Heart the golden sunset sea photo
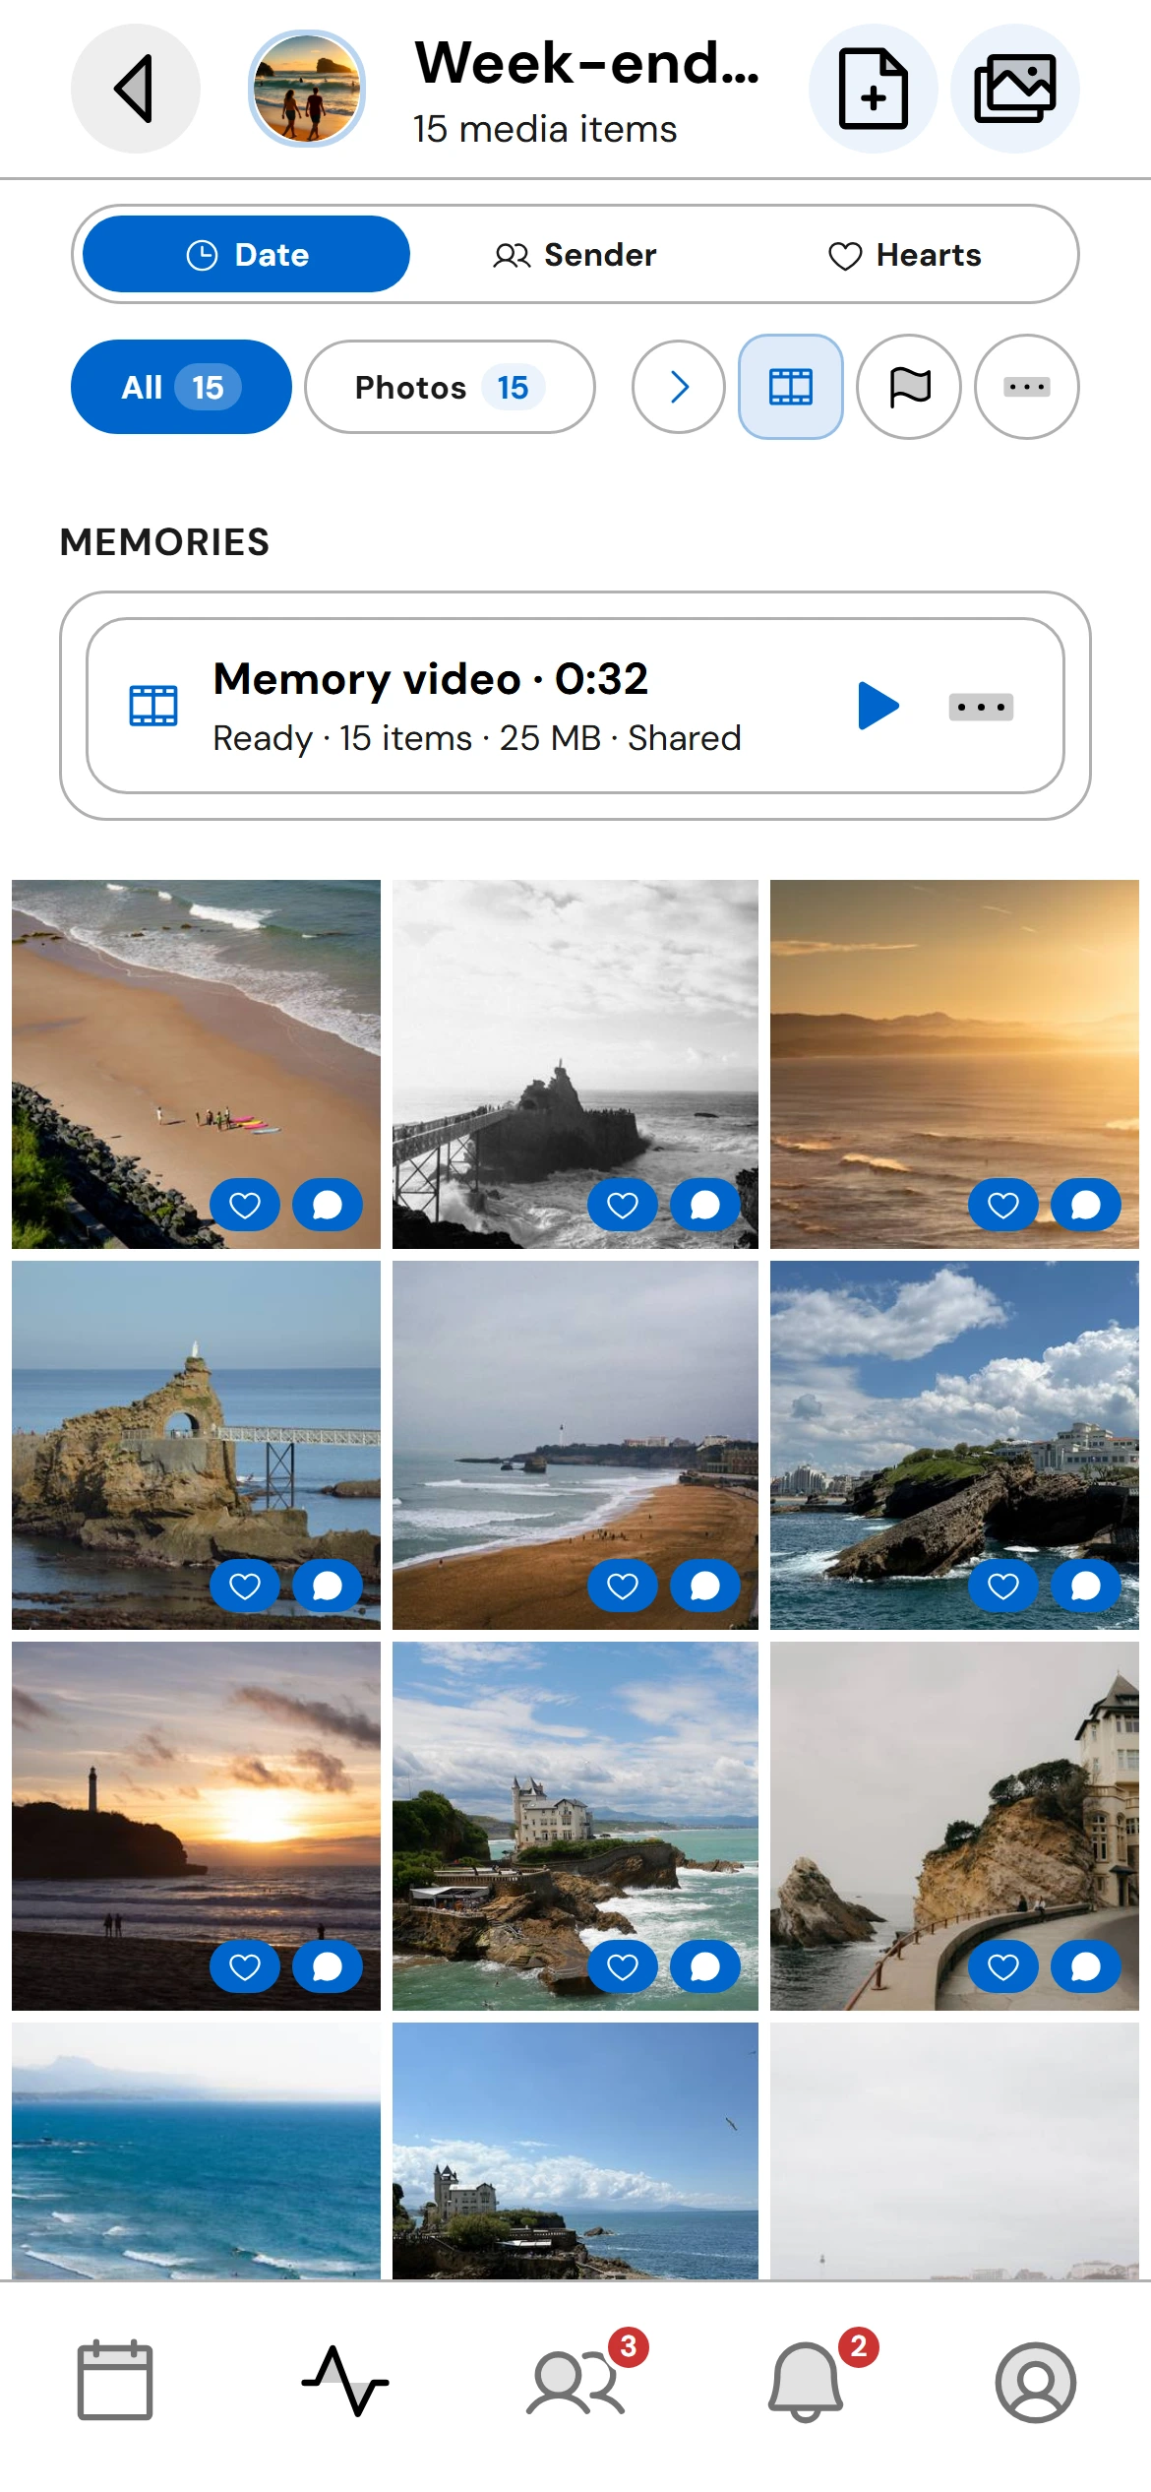The height and width of the screenshot is (2492, 1151). click(1003, 1205)
